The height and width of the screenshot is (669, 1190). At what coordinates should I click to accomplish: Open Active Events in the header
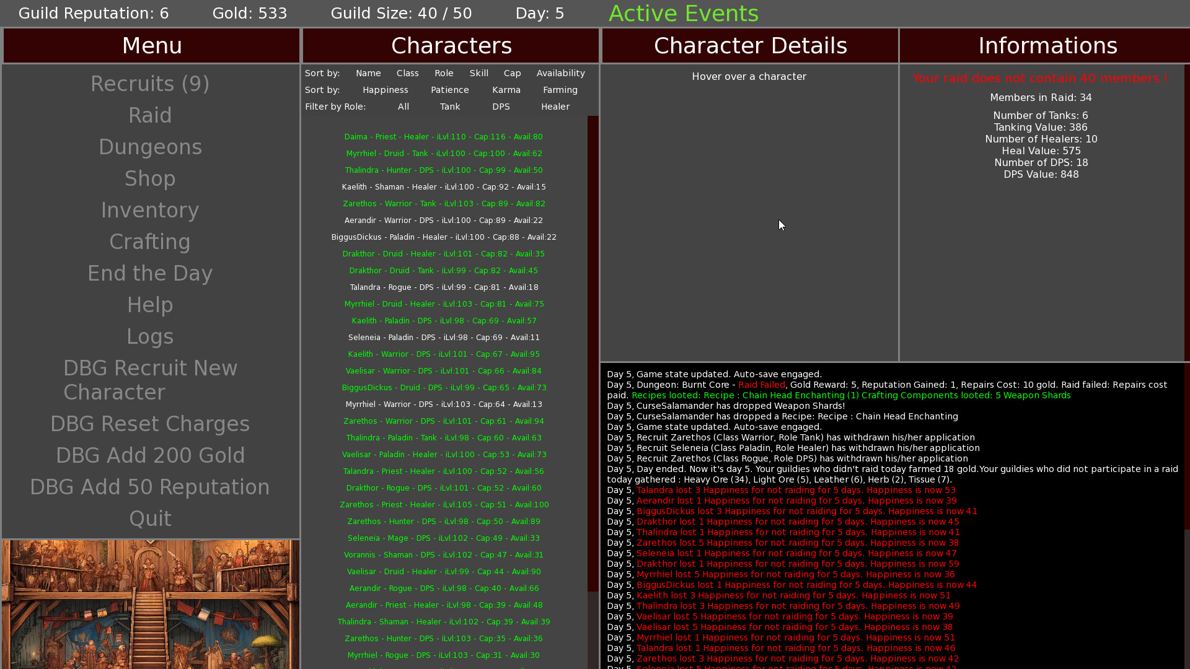coord(683,13)
